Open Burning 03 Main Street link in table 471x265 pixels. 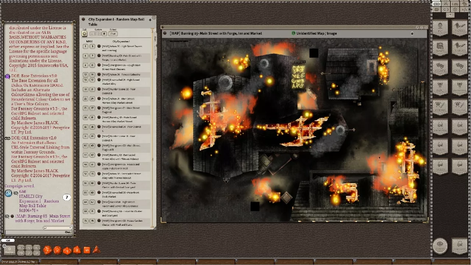coord(100,56)
